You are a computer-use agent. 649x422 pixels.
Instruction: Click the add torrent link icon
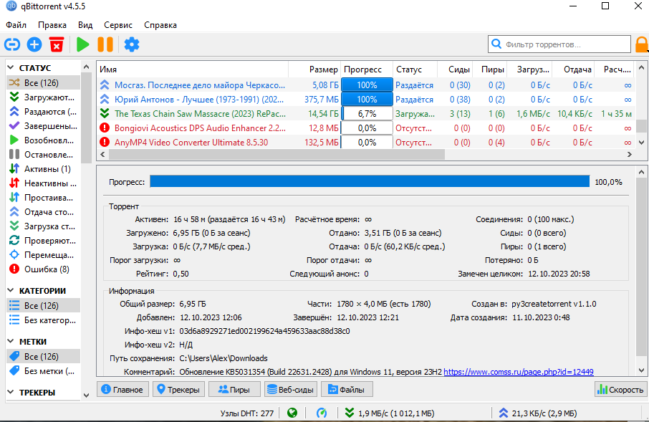pyautogui.click(x=12, y=44)
